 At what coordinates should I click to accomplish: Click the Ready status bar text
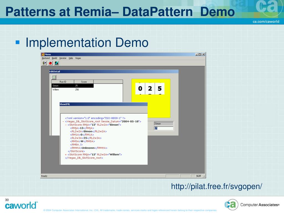44,176
